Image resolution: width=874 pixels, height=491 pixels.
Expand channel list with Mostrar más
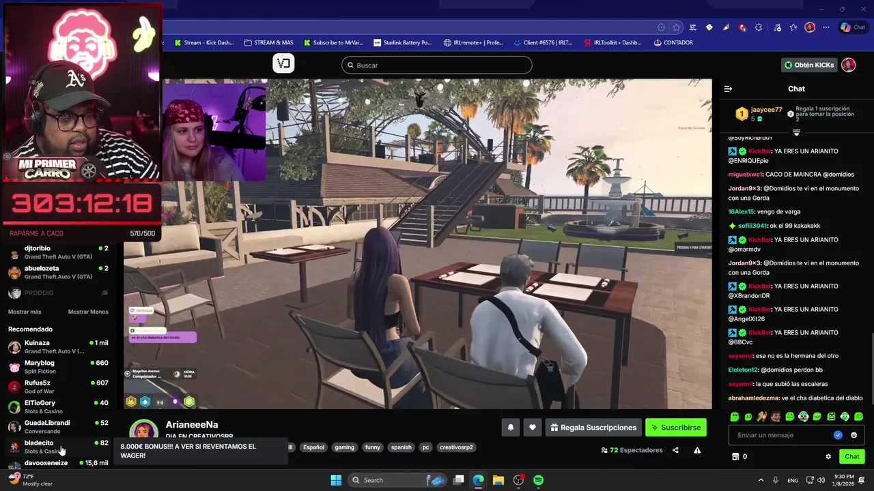(25, 312)
